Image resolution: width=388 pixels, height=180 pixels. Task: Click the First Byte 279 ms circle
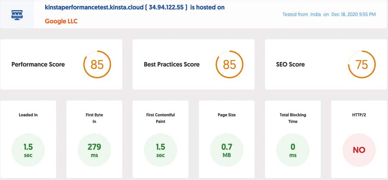[94, 150]
